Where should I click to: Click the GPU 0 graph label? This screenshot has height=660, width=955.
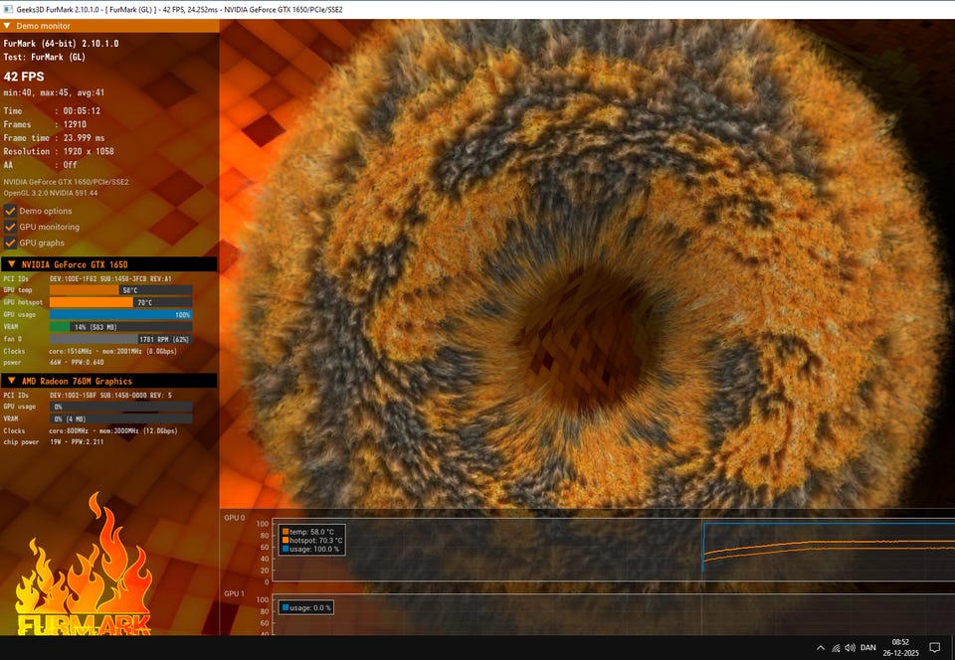(x=235, y=518)
